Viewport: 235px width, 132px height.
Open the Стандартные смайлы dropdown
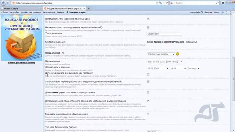click(161, 54)
